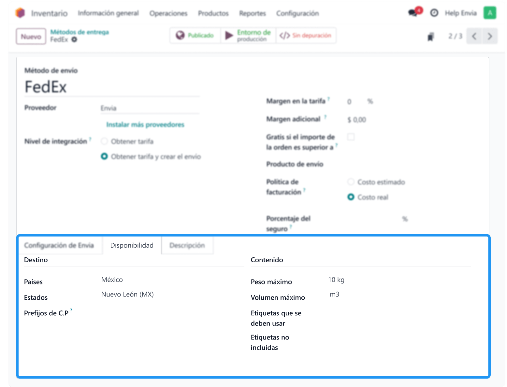Click the bookmark icon near pager

coord(431,37)
